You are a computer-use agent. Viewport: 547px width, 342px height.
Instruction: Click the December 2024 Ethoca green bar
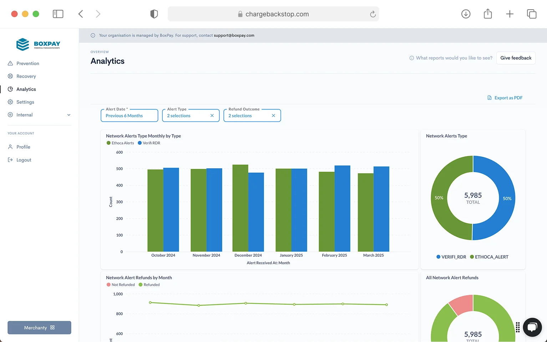(x=240, y=208)
